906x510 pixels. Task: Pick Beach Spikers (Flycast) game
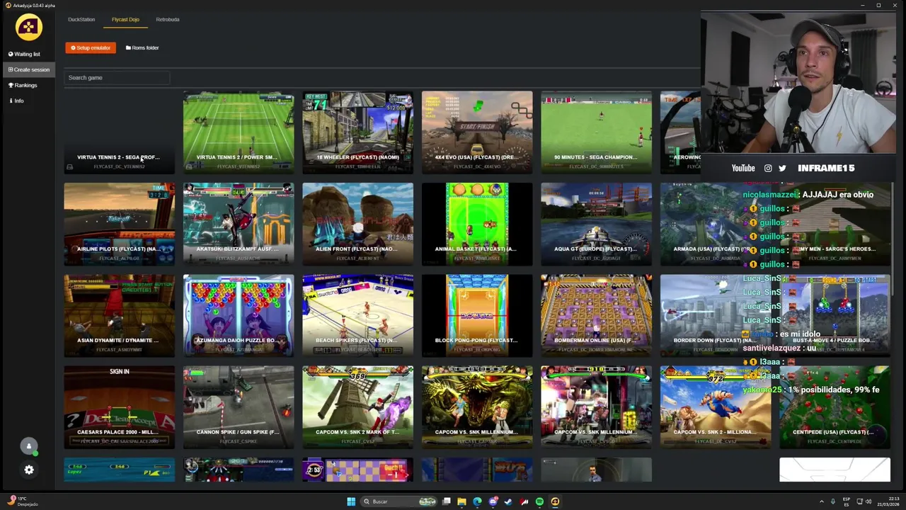[x=358, y=315]
